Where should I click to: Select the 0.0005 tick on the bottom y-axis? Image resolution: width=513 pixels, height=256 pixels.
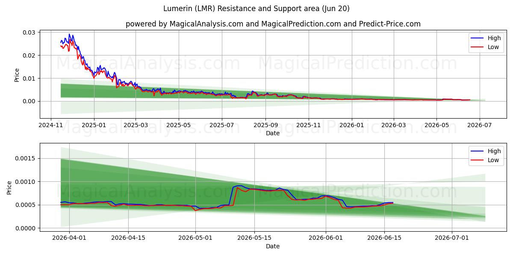click(x=26, y=205)
